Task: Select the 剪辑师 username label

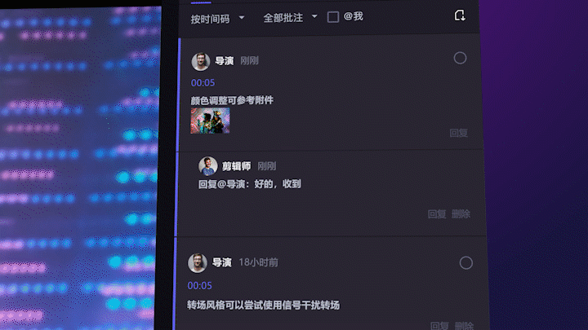Action: point(236,166)
